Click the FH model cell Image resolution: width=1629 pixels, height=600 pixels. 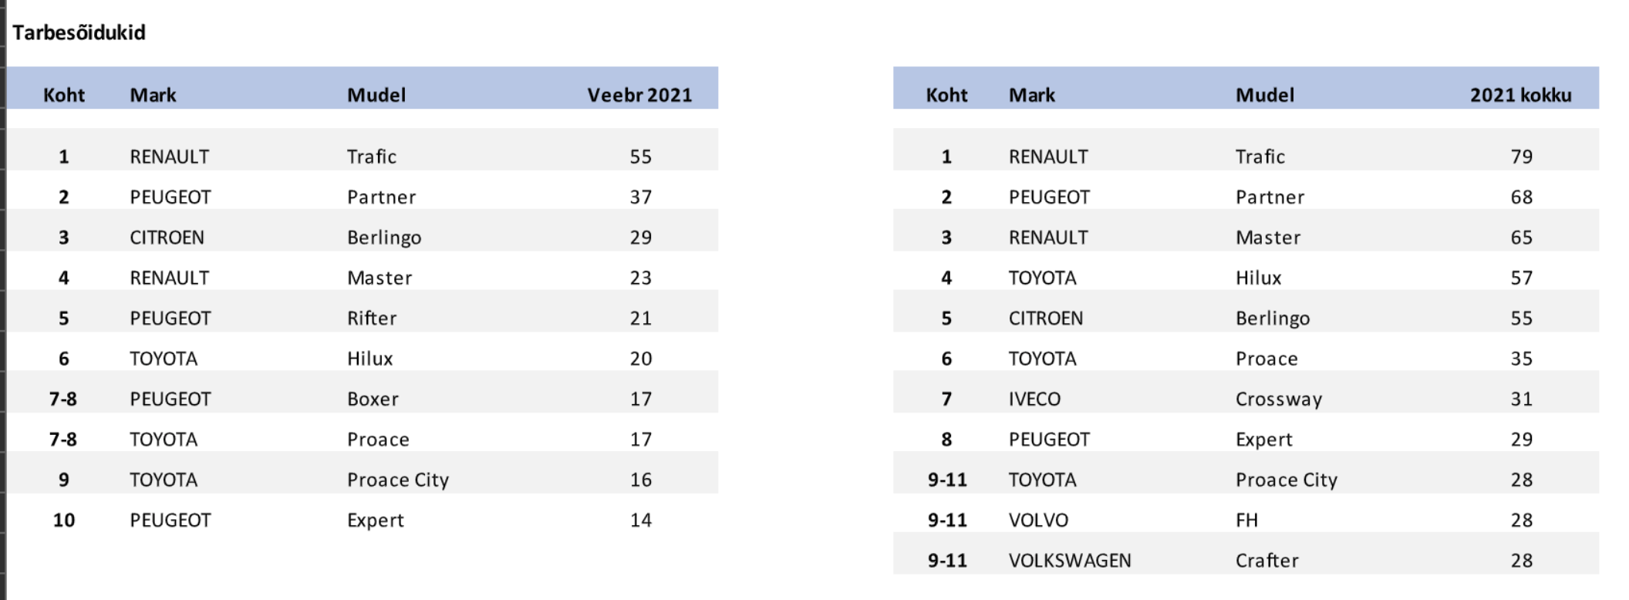tap(1246, 520)
